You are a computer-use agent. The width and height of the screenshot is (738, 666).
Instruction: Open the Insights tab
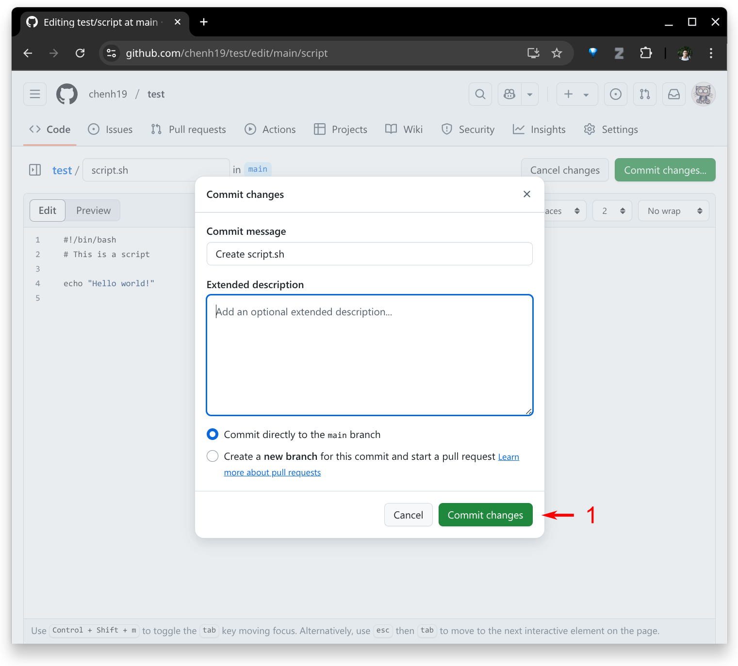tap(539, 130)
